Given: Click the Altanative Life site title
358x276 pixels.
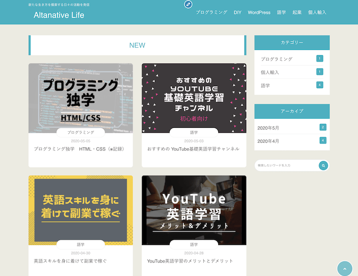Looking at the screenshot, I should [x=59, y=15].
